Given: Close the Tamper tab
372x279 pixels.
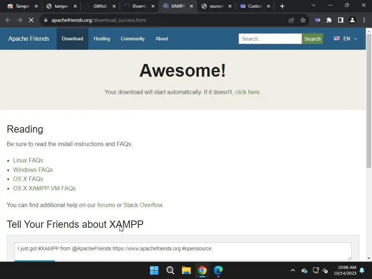Looking at the screenshot, I should point(36,6).
